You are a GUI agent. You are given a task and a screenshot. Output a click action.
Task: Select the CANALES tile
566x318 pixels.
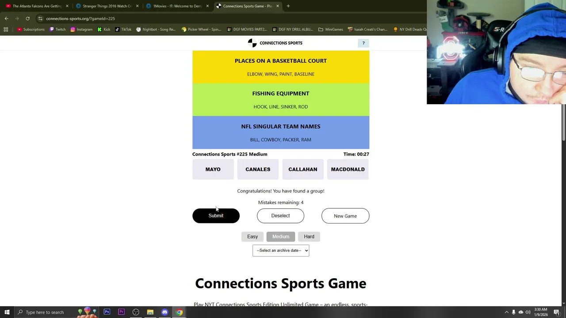[x=258, y=169]
